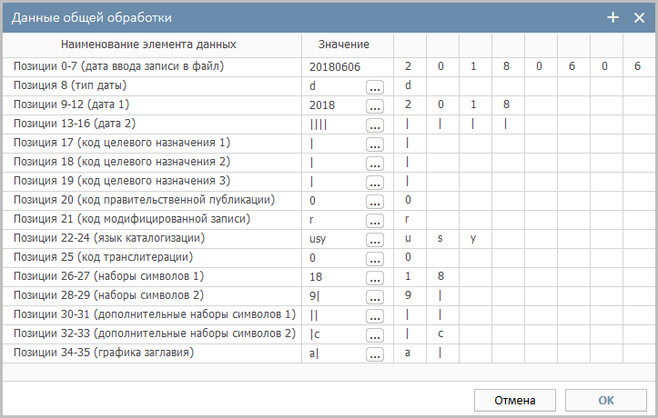Click ellipsis button for графика заглавия row
Image resolution: width=658 pixels, height=418 pixels.
point(376,353)
